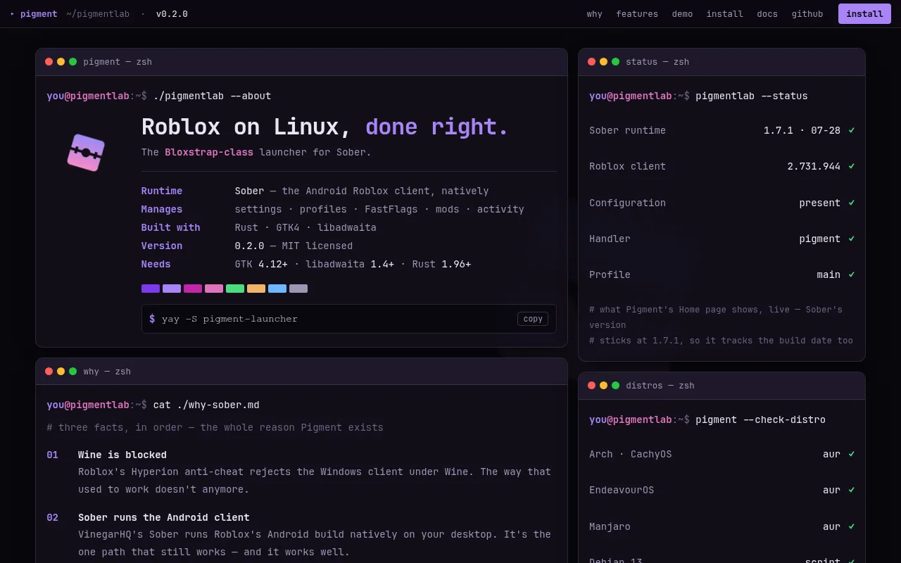Click the yellow dot in status — zsh window
The width and height of the screenshot is (901, 563).
point(604,62)
